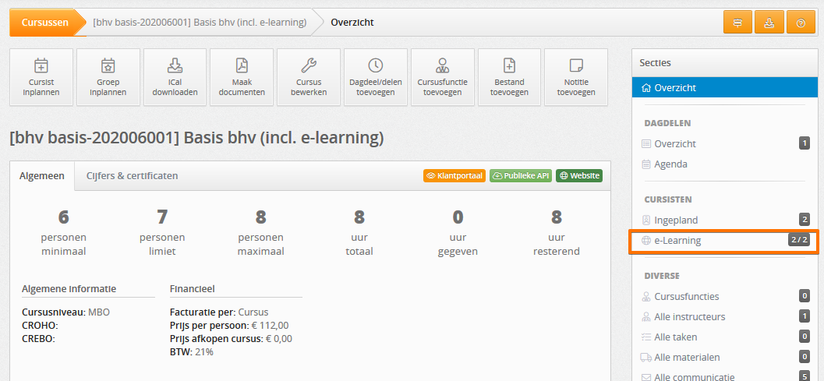Switch to Cijfers & certificaten tab
The height and width of the screenshot is (381, 824).
point(133,176)
